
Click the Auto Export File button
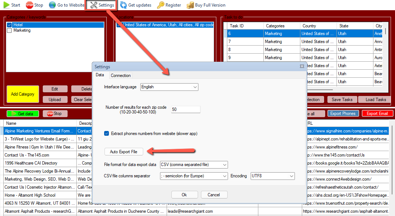[124, 151]
